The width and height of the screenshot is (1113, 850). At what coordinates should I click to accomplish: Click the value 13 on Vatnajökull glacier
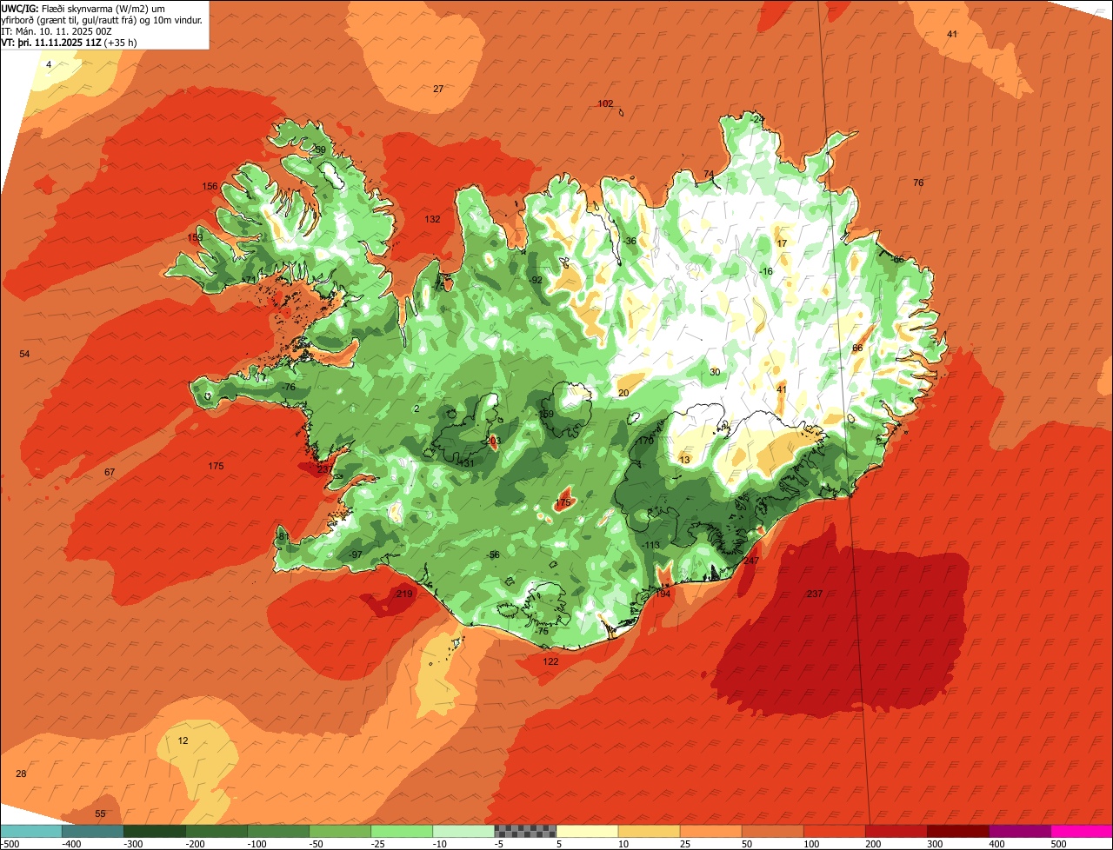(x=684, y=460)
